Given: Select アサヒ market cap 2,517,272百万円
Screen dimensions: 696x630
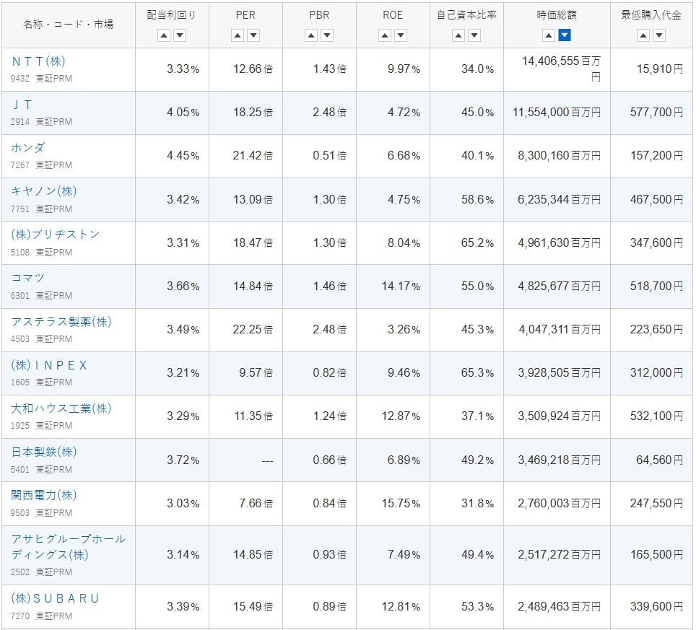Looking at the screenshot, I should pyautogui.click(x=560, y=555).
